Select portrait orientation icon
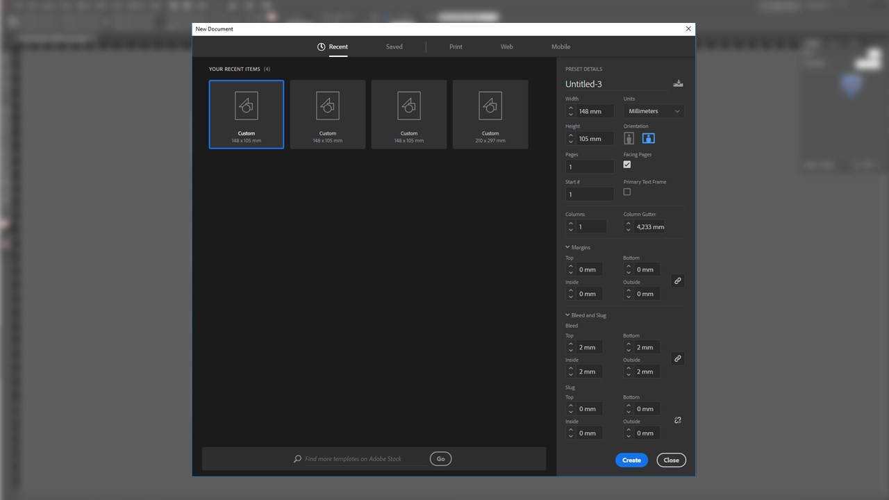889x500 pixels. pyautogui.click(x=629, y=138)
